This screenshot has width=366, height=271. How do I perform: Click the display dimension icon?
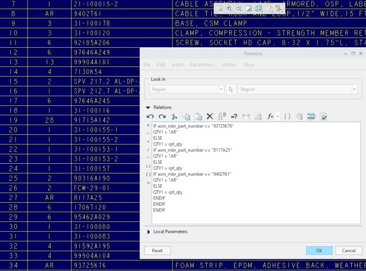(x=246, y=116)
